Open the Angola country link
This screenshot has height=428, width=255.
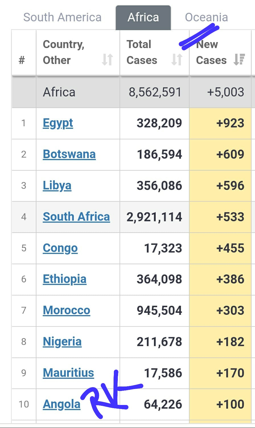pos(61,404)
